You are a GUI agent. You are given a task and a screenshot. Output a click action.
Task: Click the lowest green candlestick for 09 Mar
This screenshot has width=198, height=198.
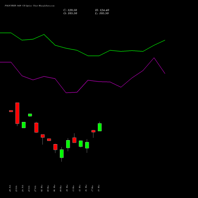click(62, 154)
